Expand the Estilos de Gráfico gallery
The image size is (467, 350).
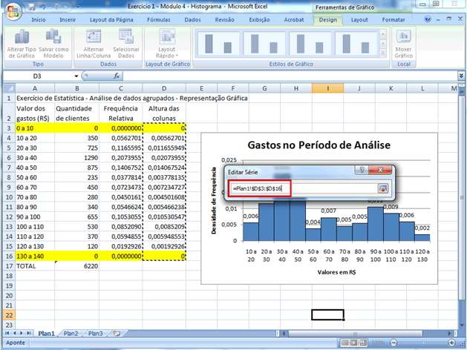(x=383, y=54)
